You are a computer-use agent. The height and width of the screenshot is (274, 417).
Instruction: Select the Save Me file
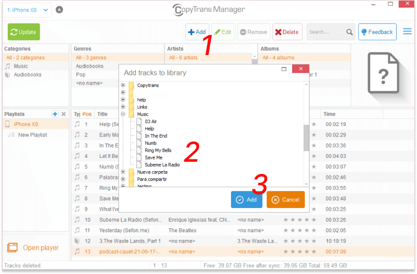click(x=153, y=157)
